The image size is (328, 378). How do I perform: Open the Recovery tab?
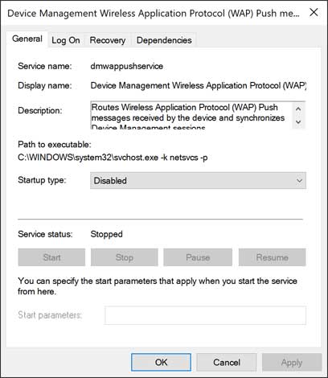107,40
